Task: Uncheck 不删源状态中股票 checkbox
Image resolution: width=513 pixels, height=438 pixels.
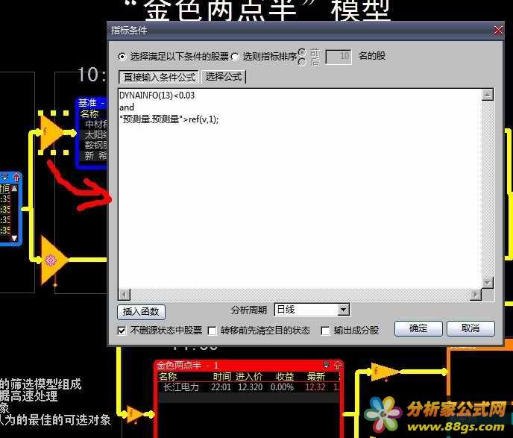Action: pyautogui.click(x=122, y=331)
